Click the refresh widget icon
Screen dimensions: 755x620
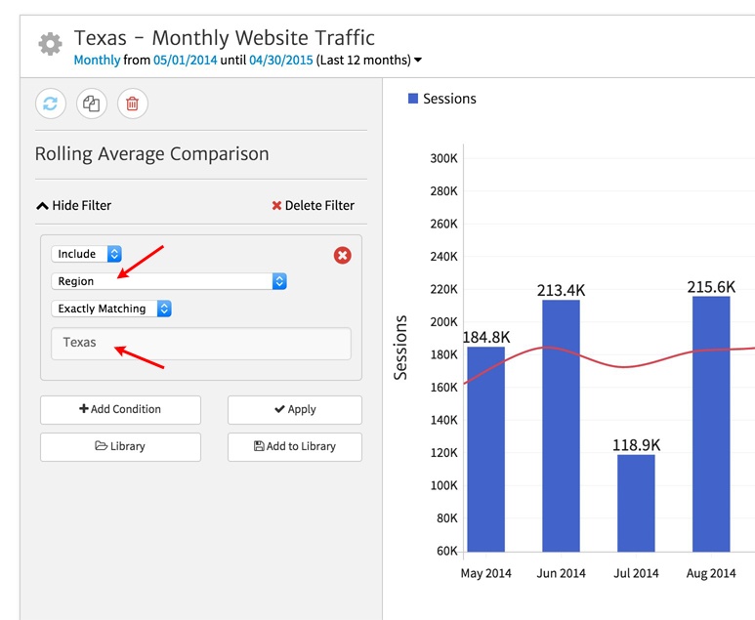(x=51, y=103)
